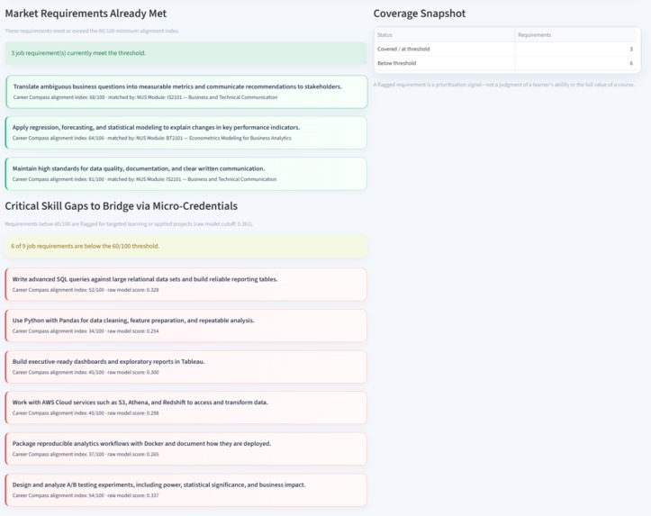This screenshot has height=516, width=651.
Task: Click the "These requirements meet or exceed" caption
Action: coord(92,31)
